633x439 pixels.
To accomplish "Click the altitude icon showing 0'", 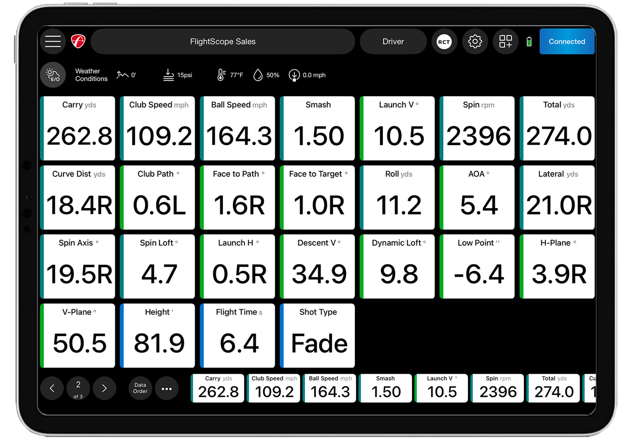I will click(122, 75).
